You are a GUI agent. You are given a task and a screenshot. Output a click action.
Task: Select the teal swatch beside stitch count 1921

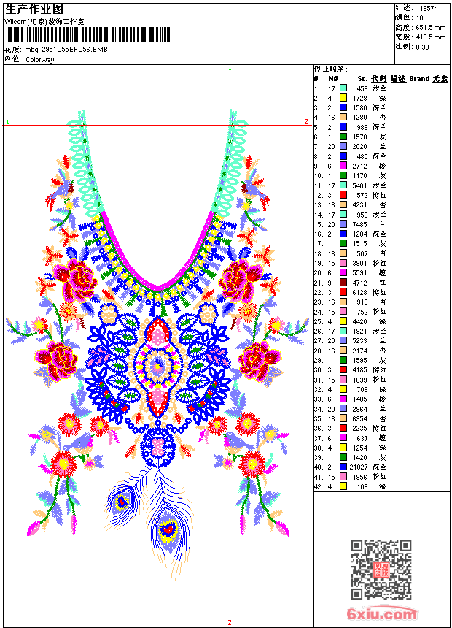click(343, 331)
